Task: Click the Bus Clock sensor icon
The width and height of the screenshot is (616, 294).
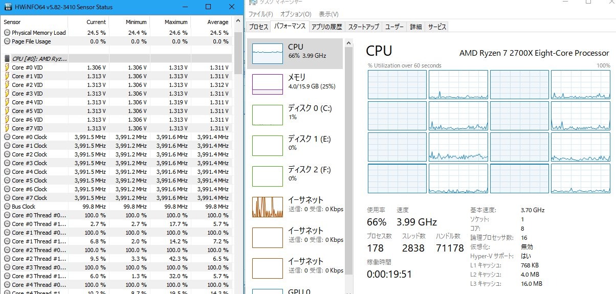Action: (7, 207)
